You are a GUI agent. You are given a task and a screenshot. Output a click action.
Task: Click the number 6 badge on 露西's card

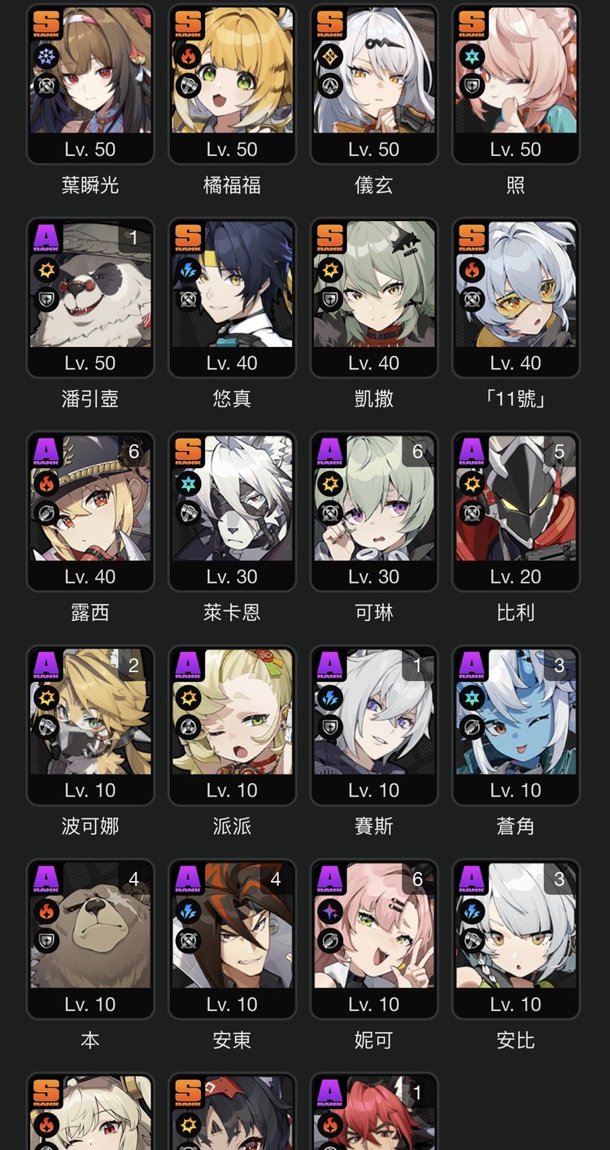click(134, 452)
